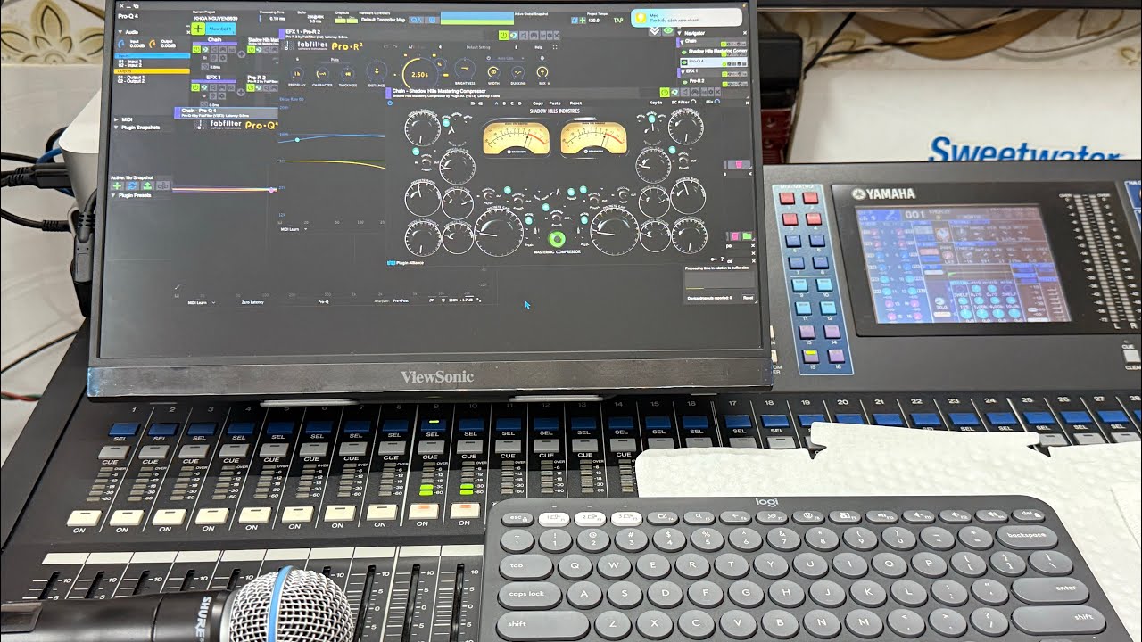Open Pro-R 2 window gamepad controller icon
Screen dimensions: 1142x642
(534, 36)
